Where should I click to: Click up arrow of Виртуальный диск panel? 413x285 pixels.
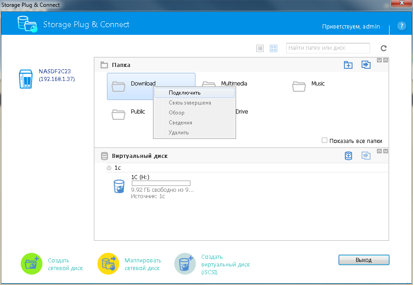coord(379,151)
